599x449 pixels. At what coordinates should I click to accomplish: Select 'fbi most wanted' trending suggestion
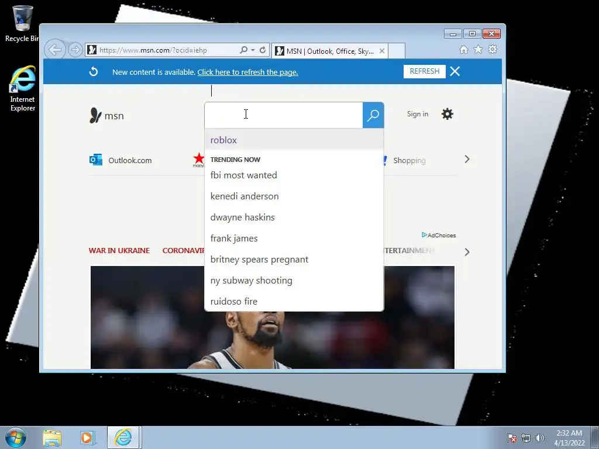294,175
